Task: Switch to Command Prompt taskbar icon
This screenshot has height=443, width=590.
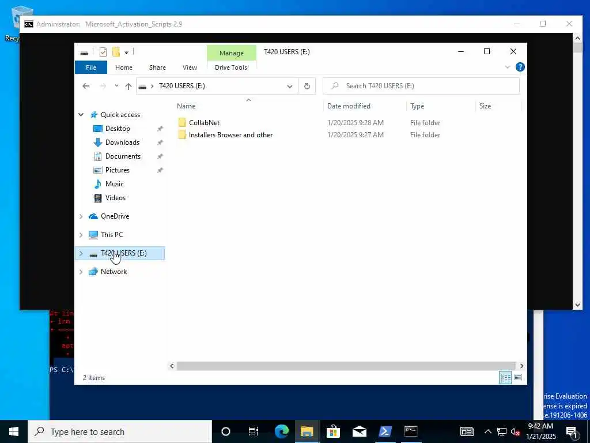Action: click(411, 431)
